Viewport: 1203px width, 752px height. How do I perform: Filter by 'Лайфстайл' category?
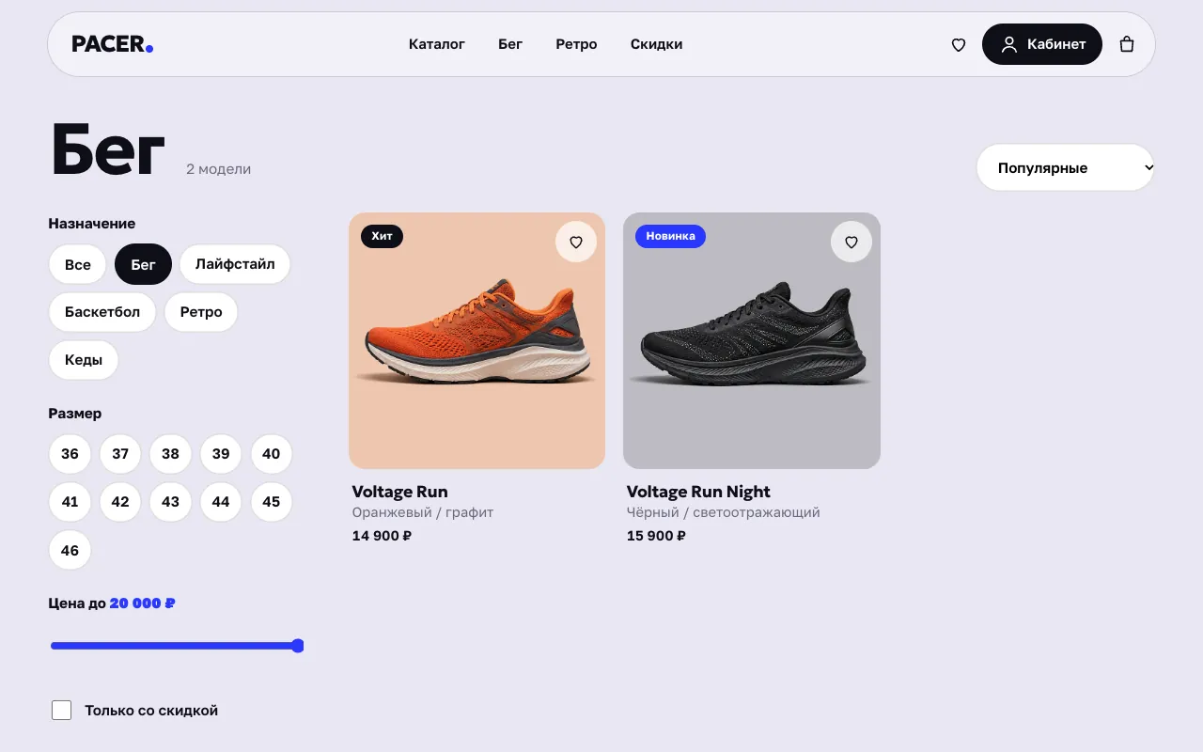tap(235, 264)
